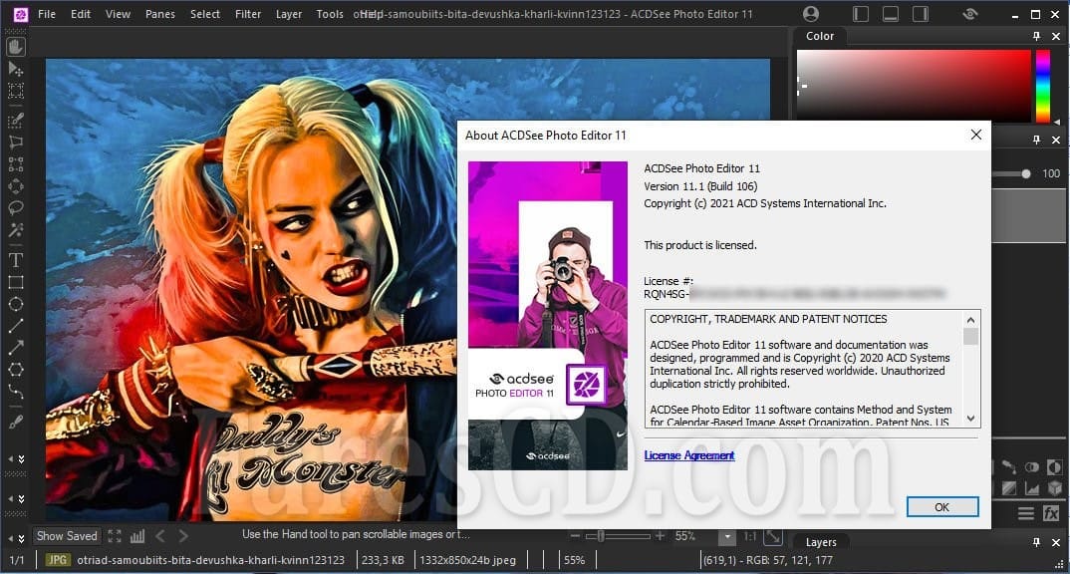The width and height of the screenshot is (1070, 574).
Task: Toggle left pane layout button
Action: click(861, 14)
